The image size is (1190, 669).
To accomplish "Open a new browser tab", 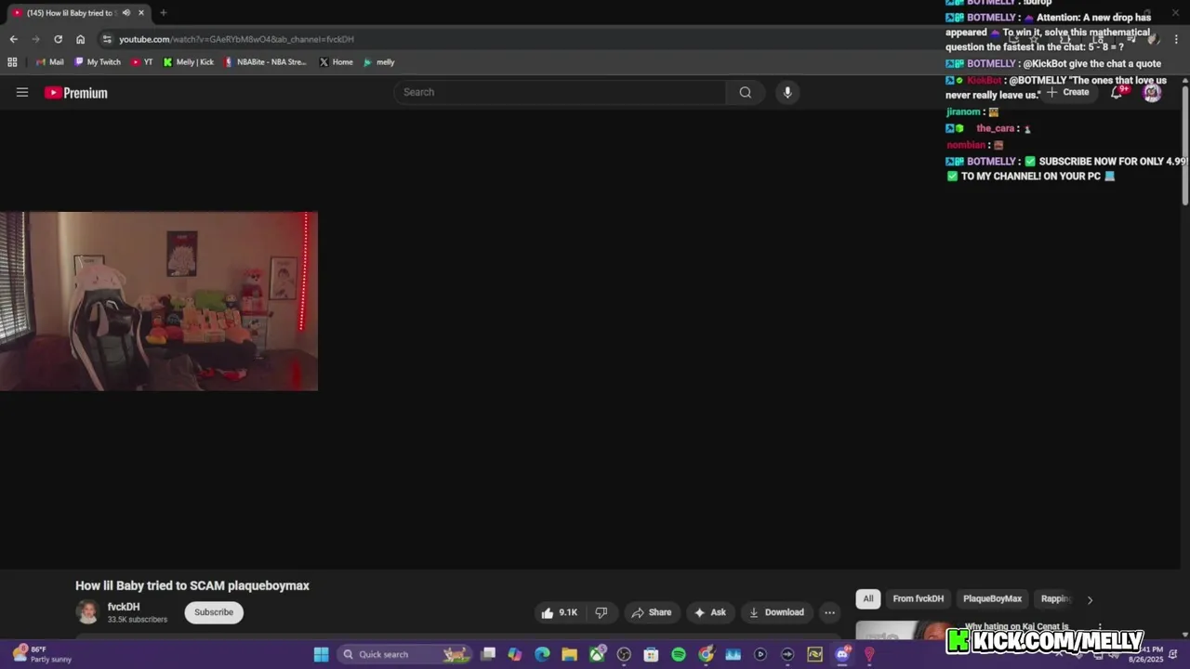I will point(163,12).
